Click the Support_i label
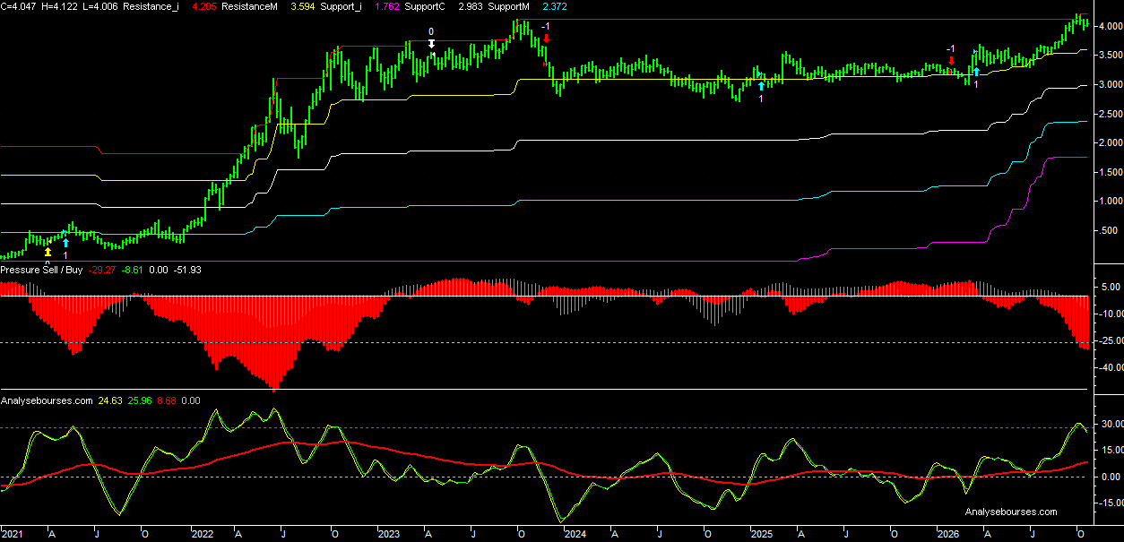The image size is (1124, 542). 339,5
